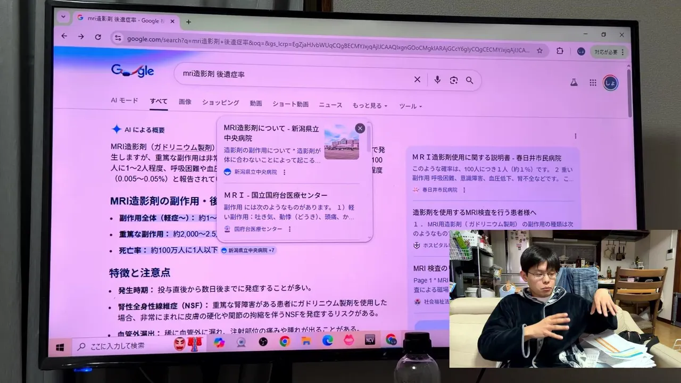
Task: Open the tab search dropdown arrow
Action: [63, 16]
